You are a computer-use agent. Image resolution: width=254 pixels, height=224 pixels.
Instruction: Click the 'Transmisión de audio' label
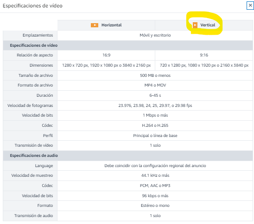point(34,216)
